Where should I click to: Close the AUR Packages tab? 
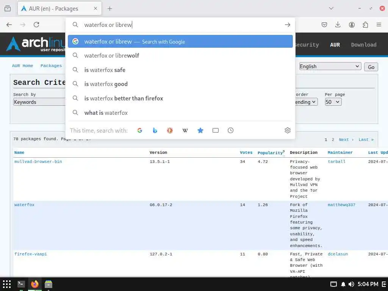pos(95,8)
